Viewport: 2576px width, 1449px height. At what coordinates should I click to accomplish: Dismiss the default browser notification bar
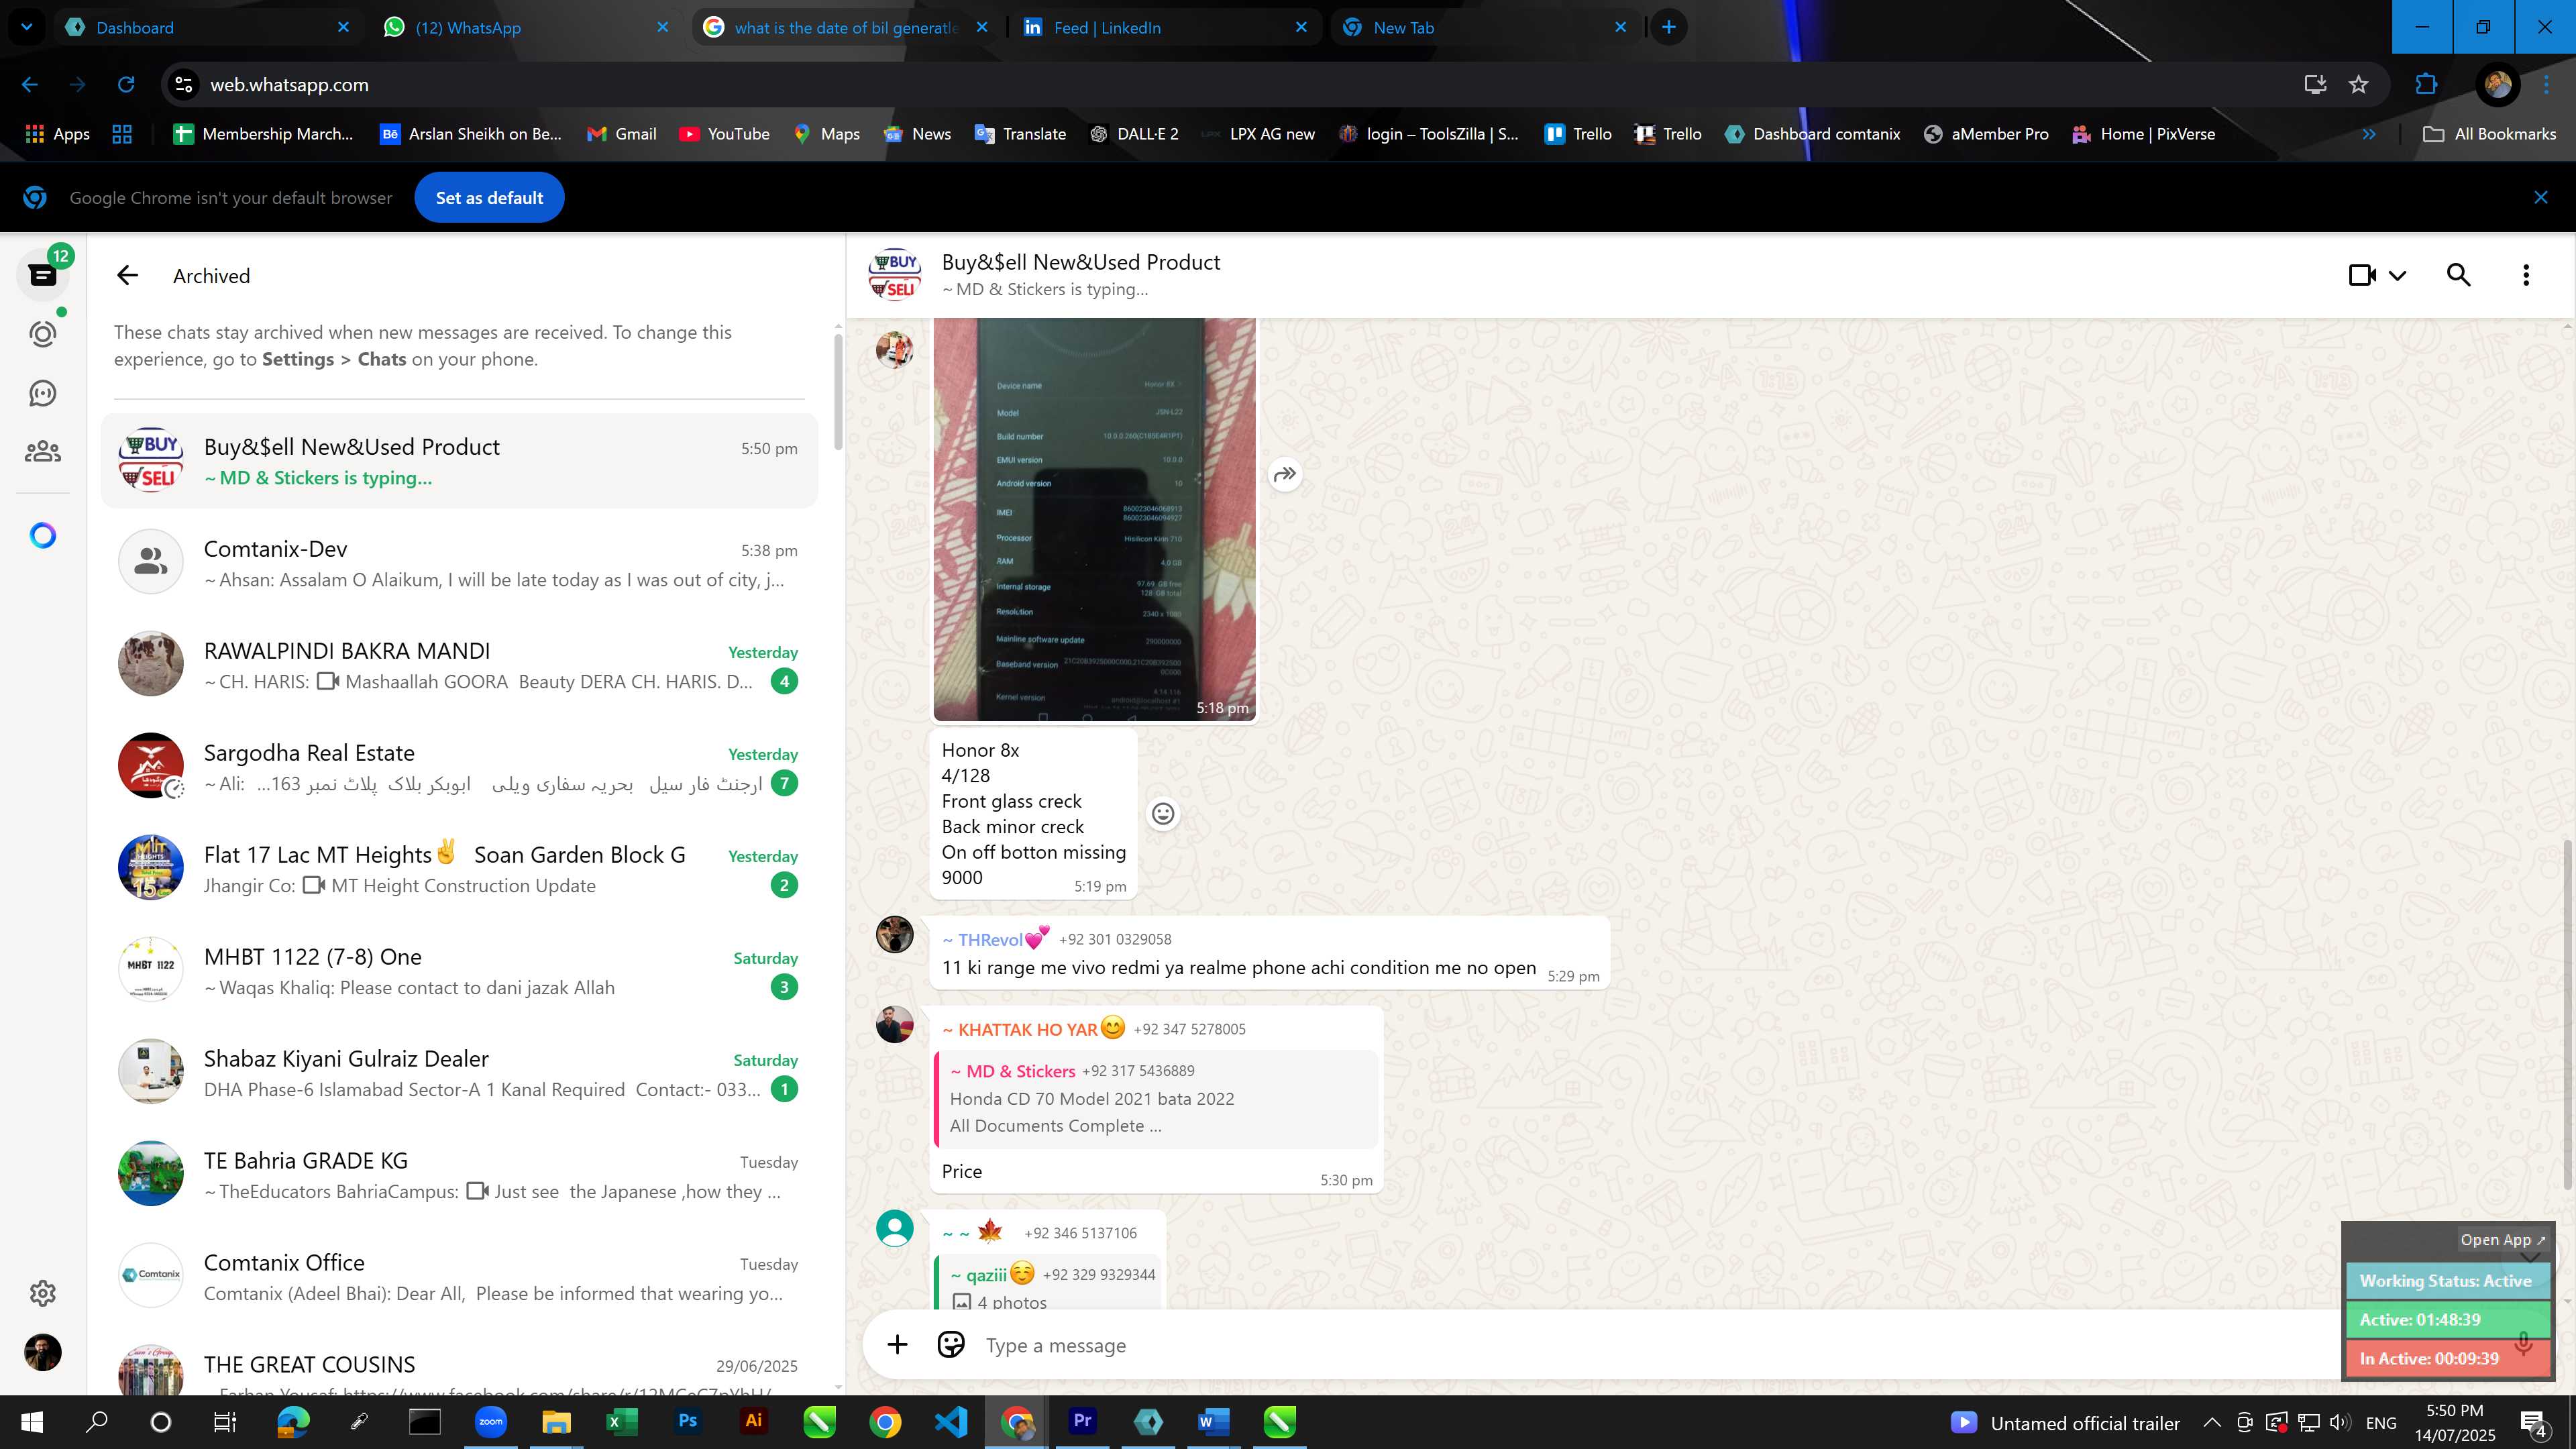pyautogui.click(x=2540, y=198)
